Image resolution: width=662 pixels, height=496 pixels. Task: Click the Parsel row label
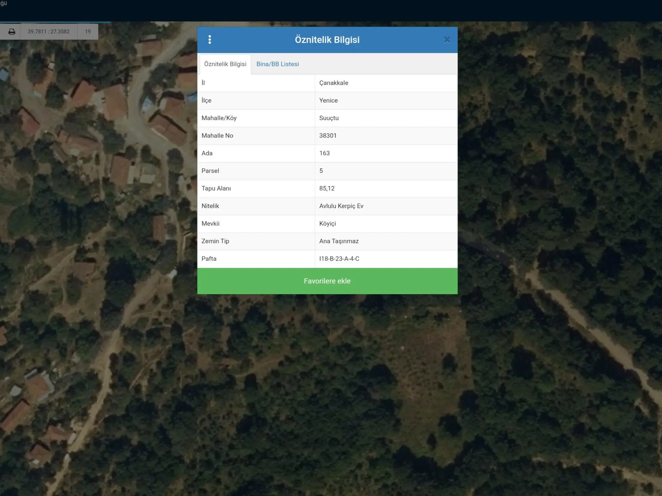click(x=210, y=171)
